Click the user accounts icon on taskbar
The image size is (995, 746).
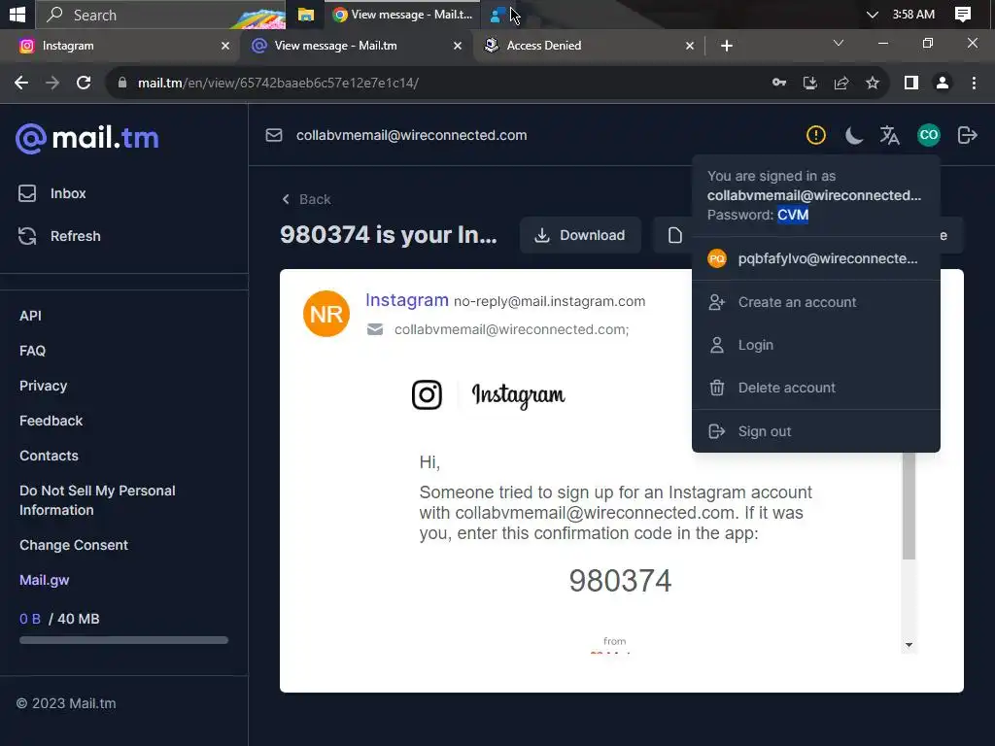498,14
